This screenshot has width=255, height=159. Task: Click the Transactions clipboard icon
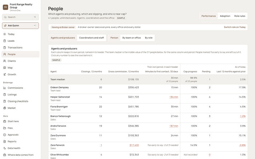point(5,48)
